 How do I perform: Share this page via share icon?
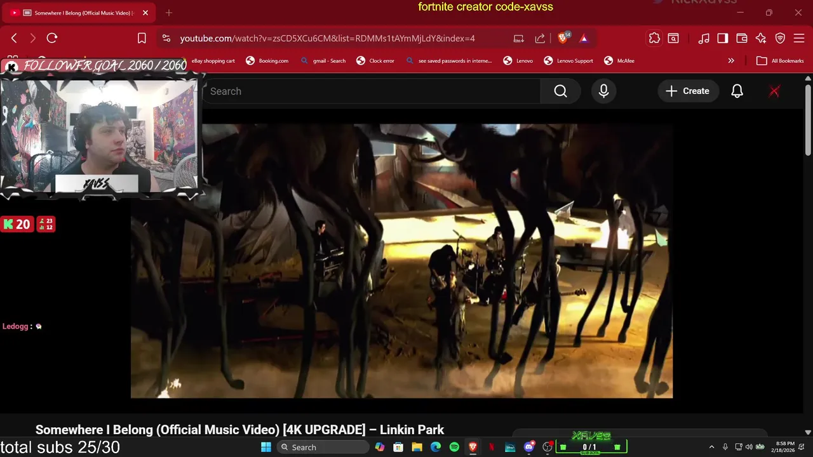[x=540, y=38]
